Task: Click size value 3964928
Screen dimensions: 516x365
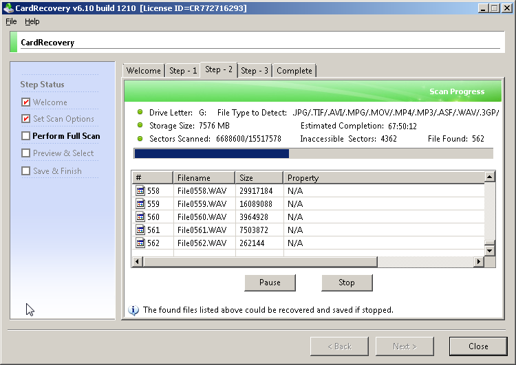Action: point(254,217)
